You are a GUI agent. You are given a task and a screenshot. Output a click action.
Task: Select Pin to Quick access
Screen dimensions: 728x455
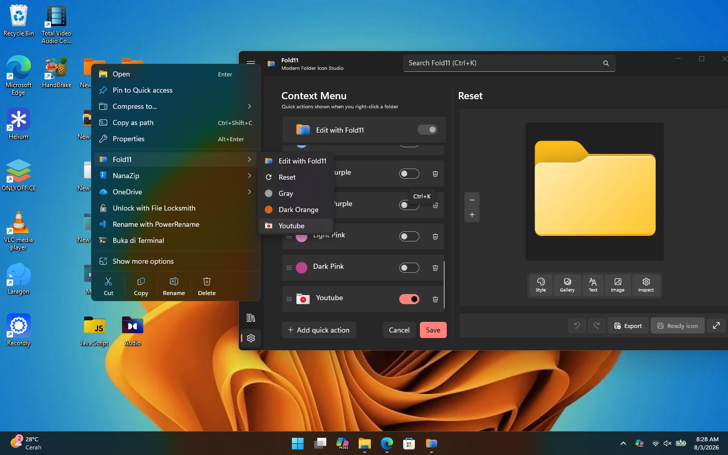tap(176, 90)
